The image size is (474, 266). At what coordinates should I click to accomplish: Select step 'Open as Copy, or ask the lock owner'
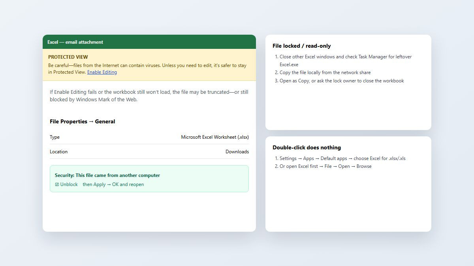tap(342, 81)
